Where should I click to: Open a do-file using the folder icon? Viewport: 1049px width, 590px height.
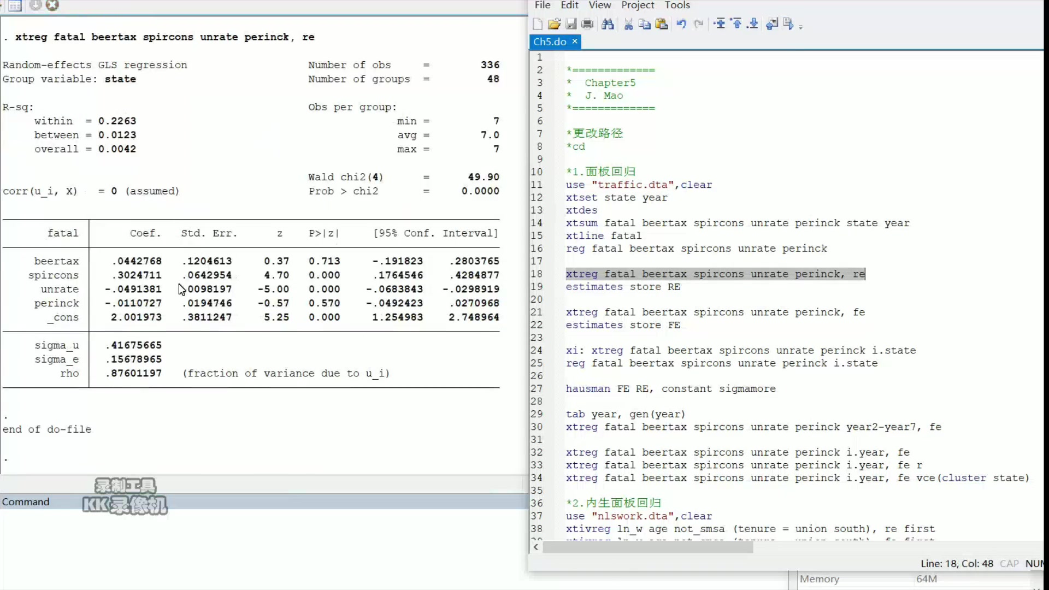(554, 24)
